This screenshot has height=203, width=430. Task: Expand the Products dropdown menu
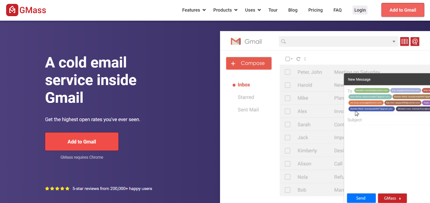pyautogui.click(x=225, y=10)
